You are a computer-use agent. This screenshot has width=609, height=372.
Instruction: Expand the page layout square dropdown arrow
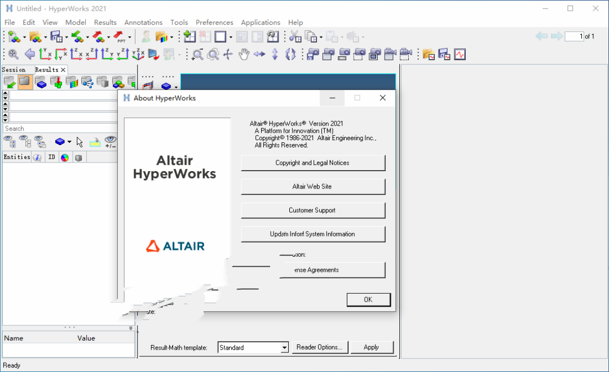pyautogui.click(x=231, y=38)
